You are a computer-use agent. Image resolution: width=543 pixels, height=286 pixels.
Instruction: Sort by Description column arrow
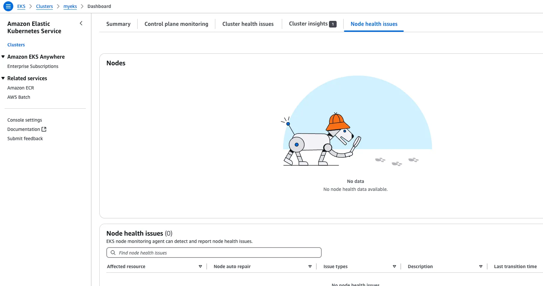click(x=481, y=266)
